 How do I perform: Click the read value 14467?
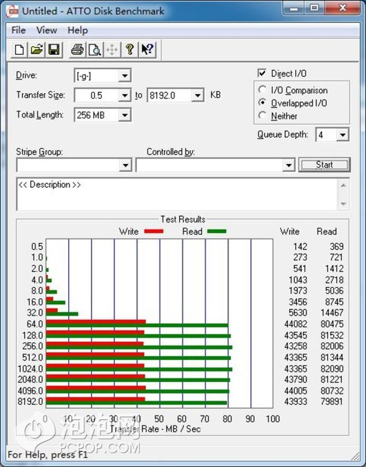[332, 313]
